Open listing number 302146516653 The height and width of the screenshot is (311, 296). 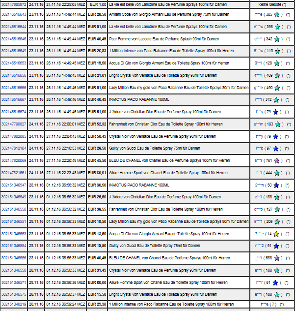(x=14, y=63)
